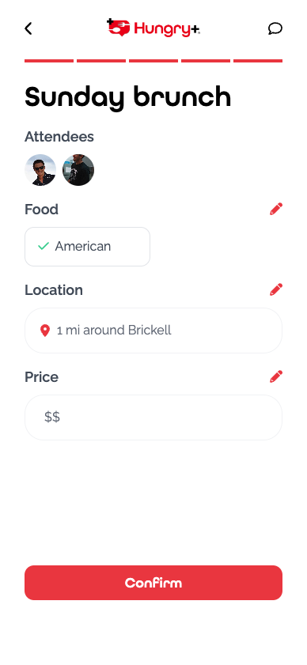Select first attendee avatar with sunglasses
Screen dimensions: 307x665
coord(40,170)
